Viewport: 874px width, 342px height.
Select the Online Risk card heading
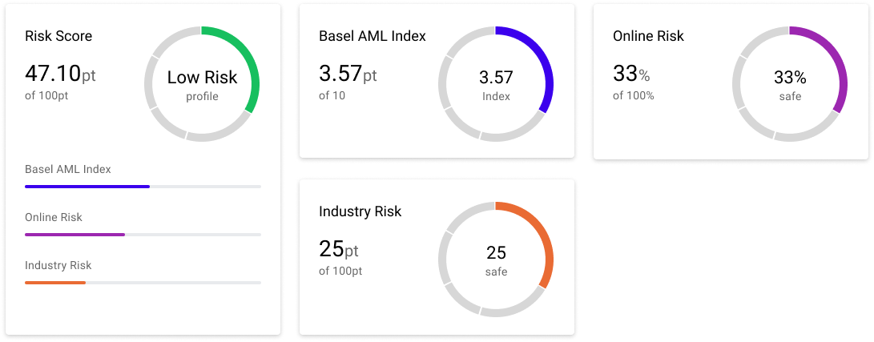[x=648, y=36]
